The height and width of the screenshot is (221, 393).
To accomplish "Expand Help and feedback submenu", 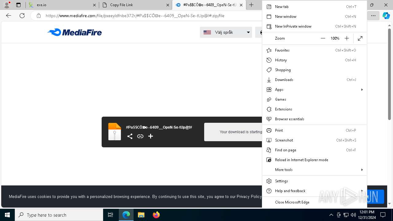I will 314,191.
